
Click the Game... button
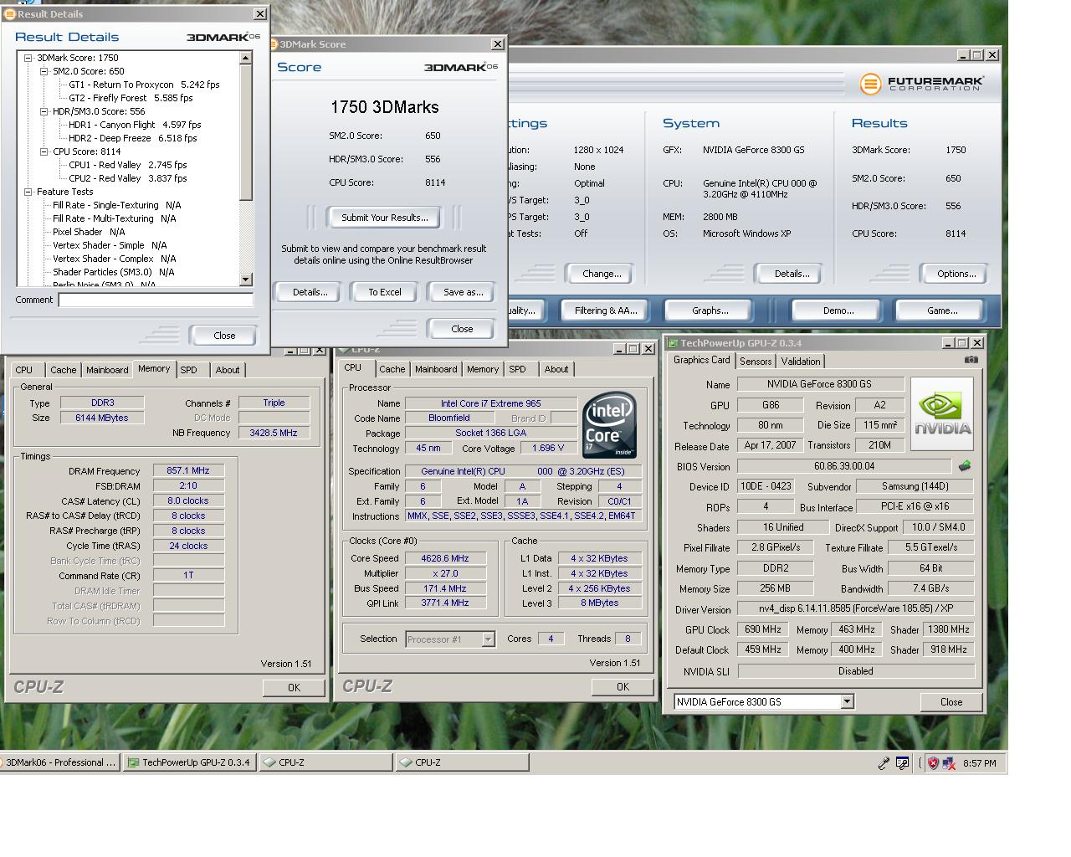pos(942,310)
